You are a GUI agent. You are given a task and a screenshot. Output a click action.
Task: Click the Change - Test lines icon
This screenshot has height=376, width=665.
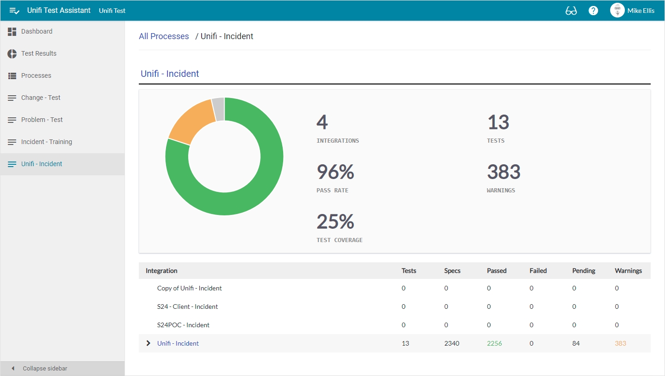(12, 98)
